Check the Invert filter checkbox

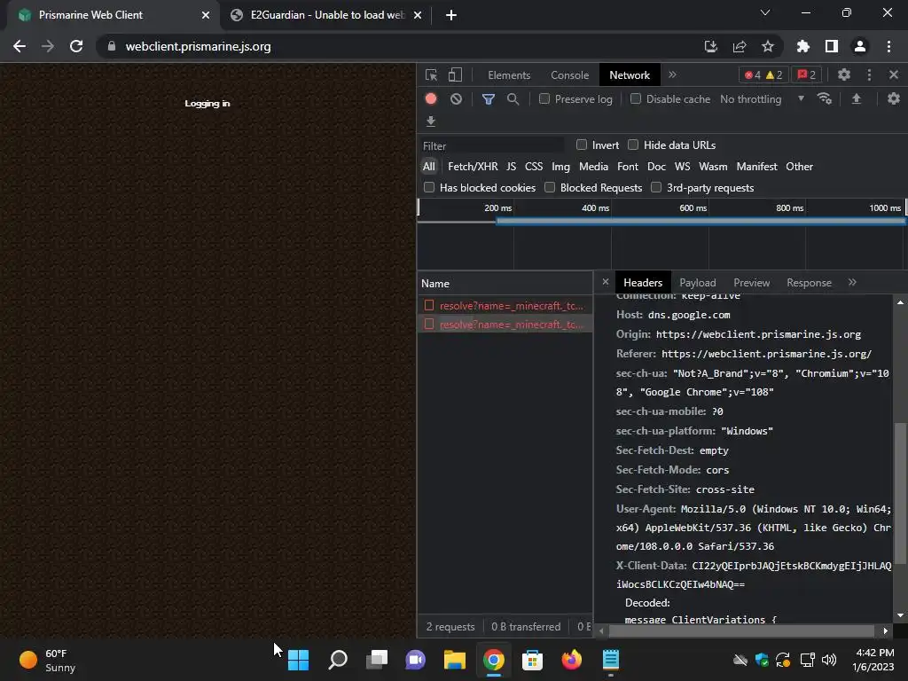click(x=582, y=145)
